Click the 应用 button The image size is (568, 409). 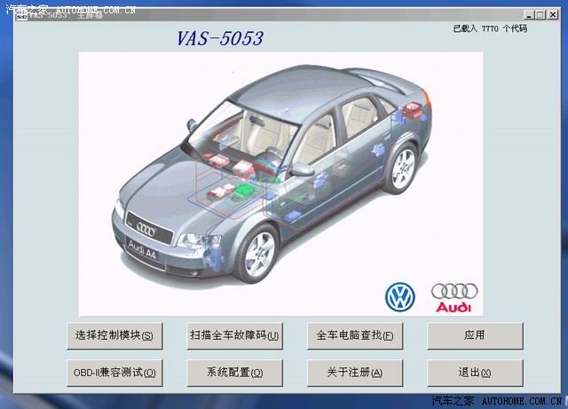pos(475,335)
